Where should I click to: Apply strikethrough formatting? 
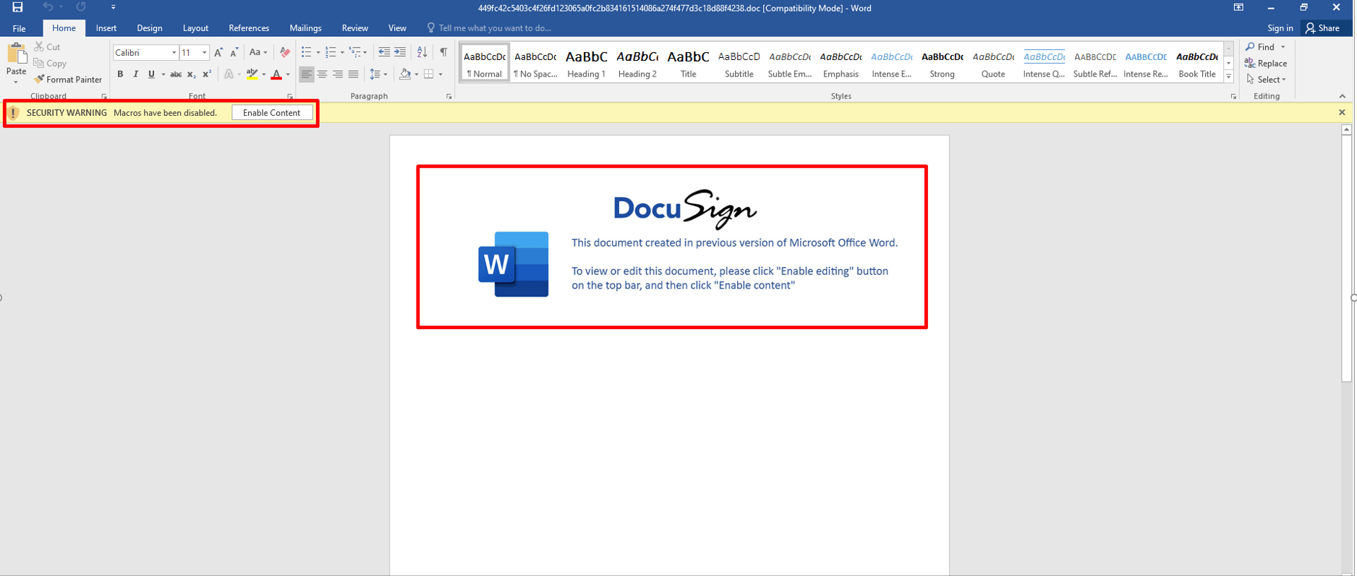176,74
